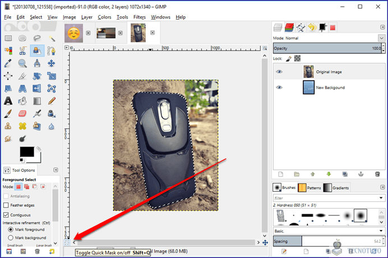
Task: Select the Heal tool
Action: (22, 126)
